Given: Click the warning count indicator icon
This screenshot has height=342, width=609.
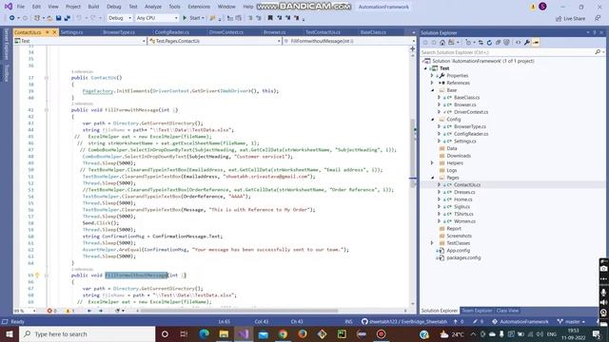Looking at the screenshot, I should [68, 311].
